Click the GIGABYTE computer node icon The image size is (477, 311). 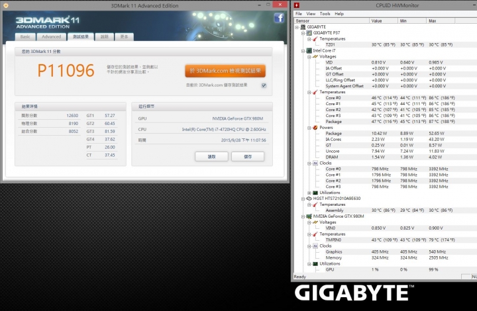[x=303, y=26]
